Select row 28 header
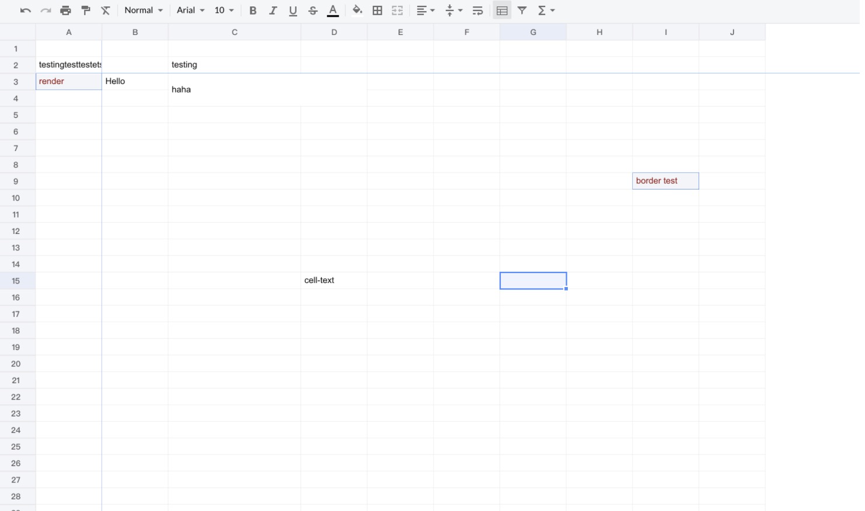 click(x=18, y=496)
